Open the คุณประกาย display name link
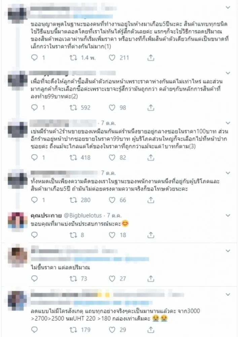This screenshot has width=238, height=337. (x=46, y=215)
